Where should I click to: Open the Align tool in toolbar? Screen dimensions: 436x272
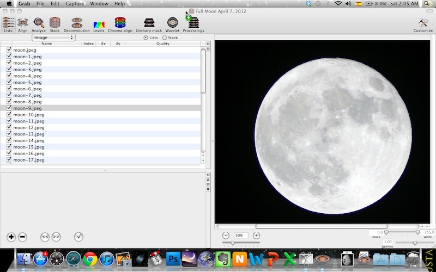[x=22, y=23]
